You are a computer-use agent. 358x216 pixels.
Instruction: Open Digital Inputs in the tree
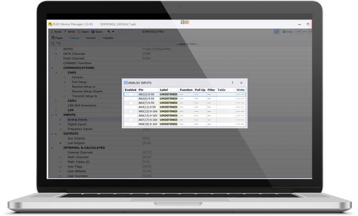(77, 124)
